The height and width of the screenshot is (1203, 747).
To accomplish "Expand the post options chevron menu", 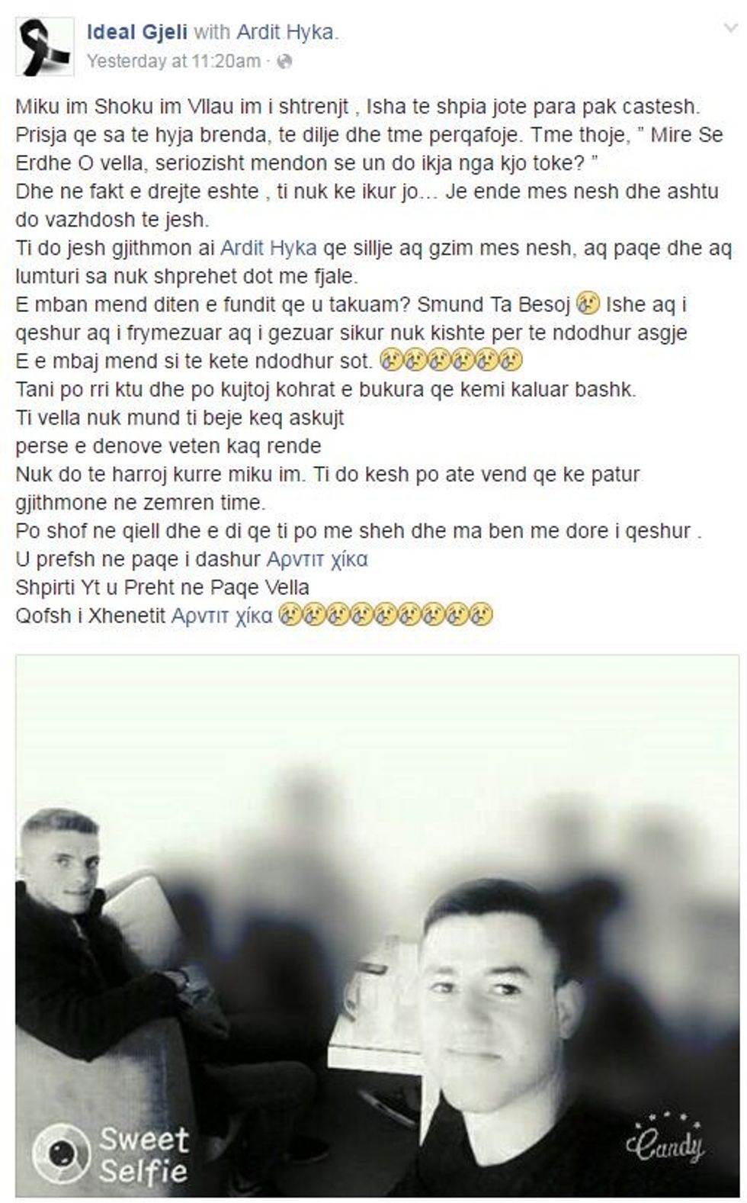I will click(730, 27).
